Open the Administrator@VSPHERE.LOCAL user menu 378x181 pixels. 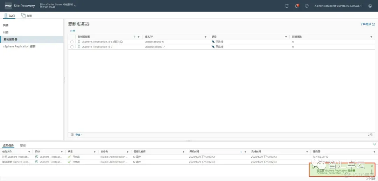pyautogui.click(x=338, y=6)
